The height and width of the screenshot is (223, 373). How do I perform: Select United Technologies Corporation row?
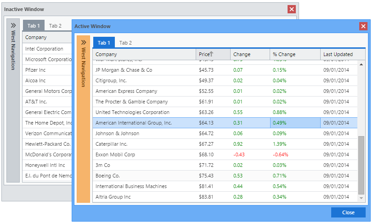(x=225, y=112)
